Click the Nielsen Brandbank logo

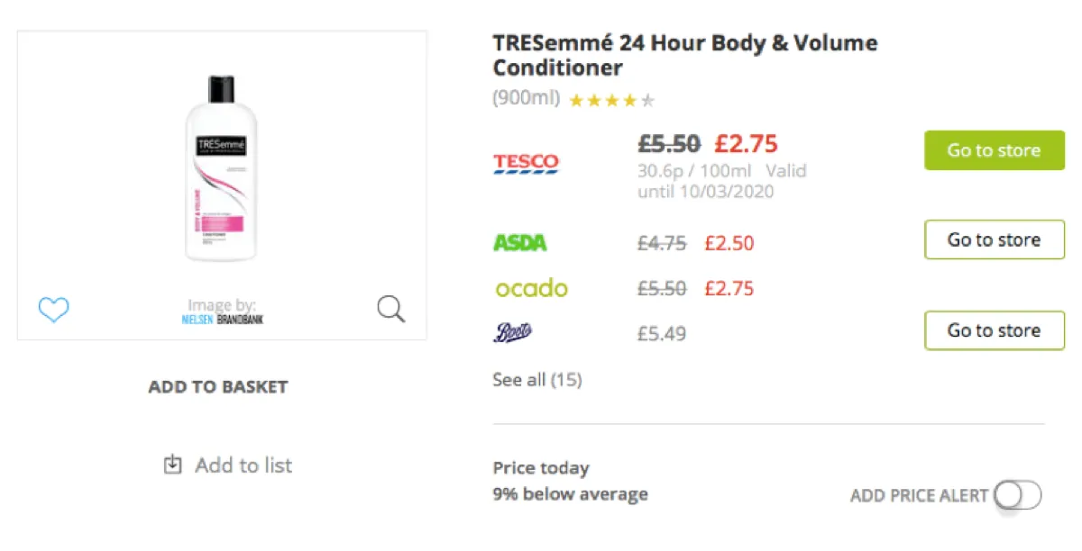(x=222, y=319)
